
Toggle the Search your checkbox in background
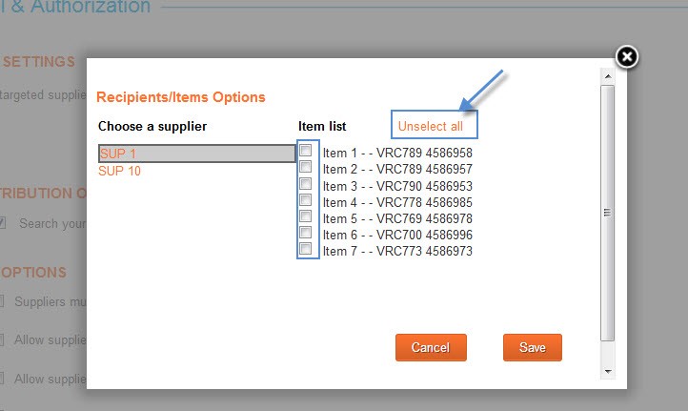(3, 223)
